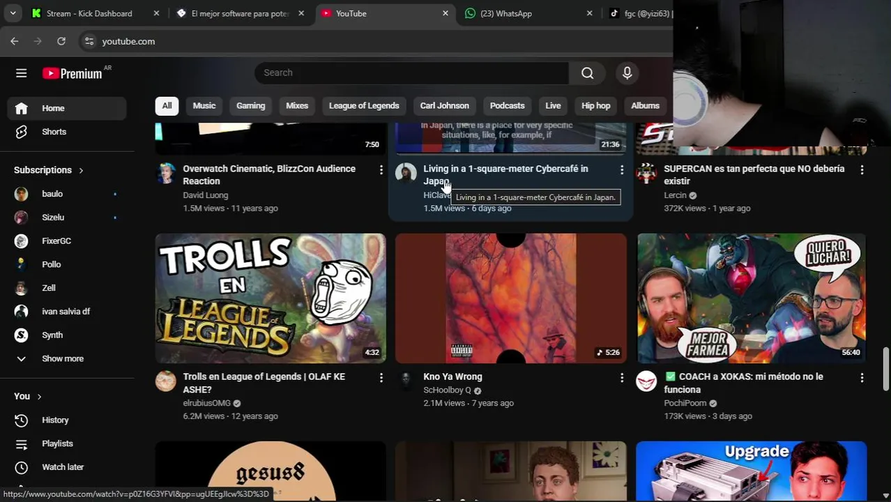
Task: Close the YouTube tab
Action: [x=445, y=13]
